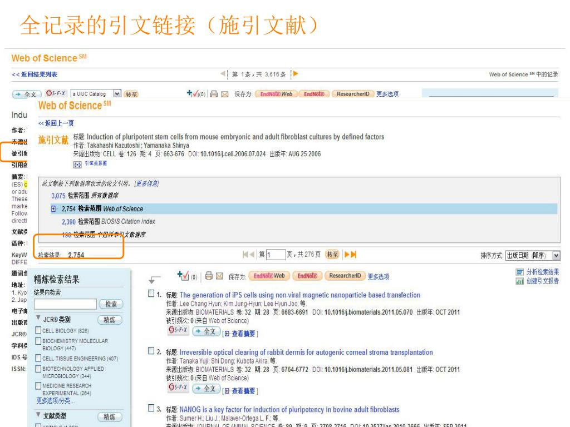Save to EndNote Web in the top toolbar
Image resolution: width=570 pixels, height=427 pixels.
pos(276,93)
